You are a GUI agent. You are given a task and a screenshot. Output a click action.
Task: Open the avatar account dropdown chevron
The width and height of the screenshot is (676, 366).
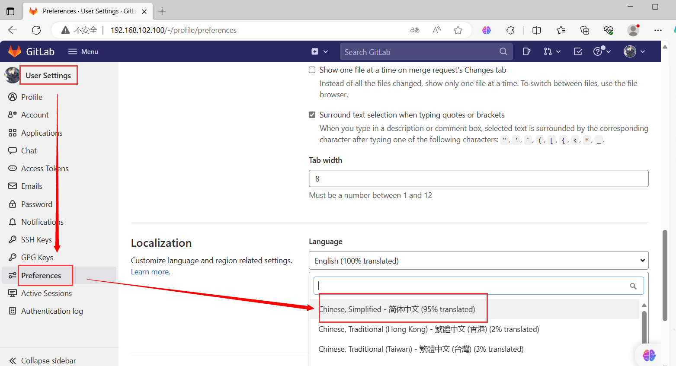[x=643, y=51]
